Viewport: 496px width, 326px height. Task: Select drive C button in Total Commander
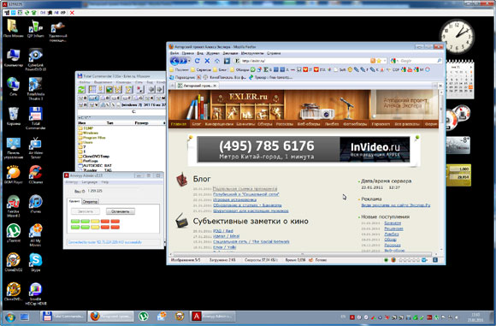(x=94, y=98)
